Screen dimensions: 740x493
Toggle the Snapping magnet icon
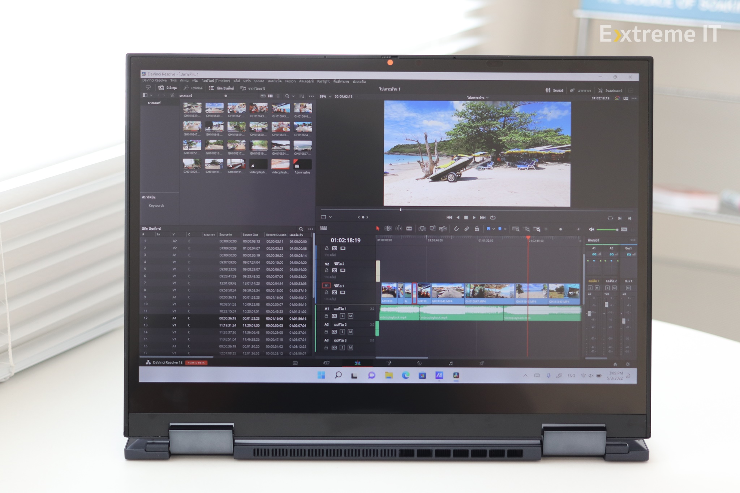pos(456,229)
